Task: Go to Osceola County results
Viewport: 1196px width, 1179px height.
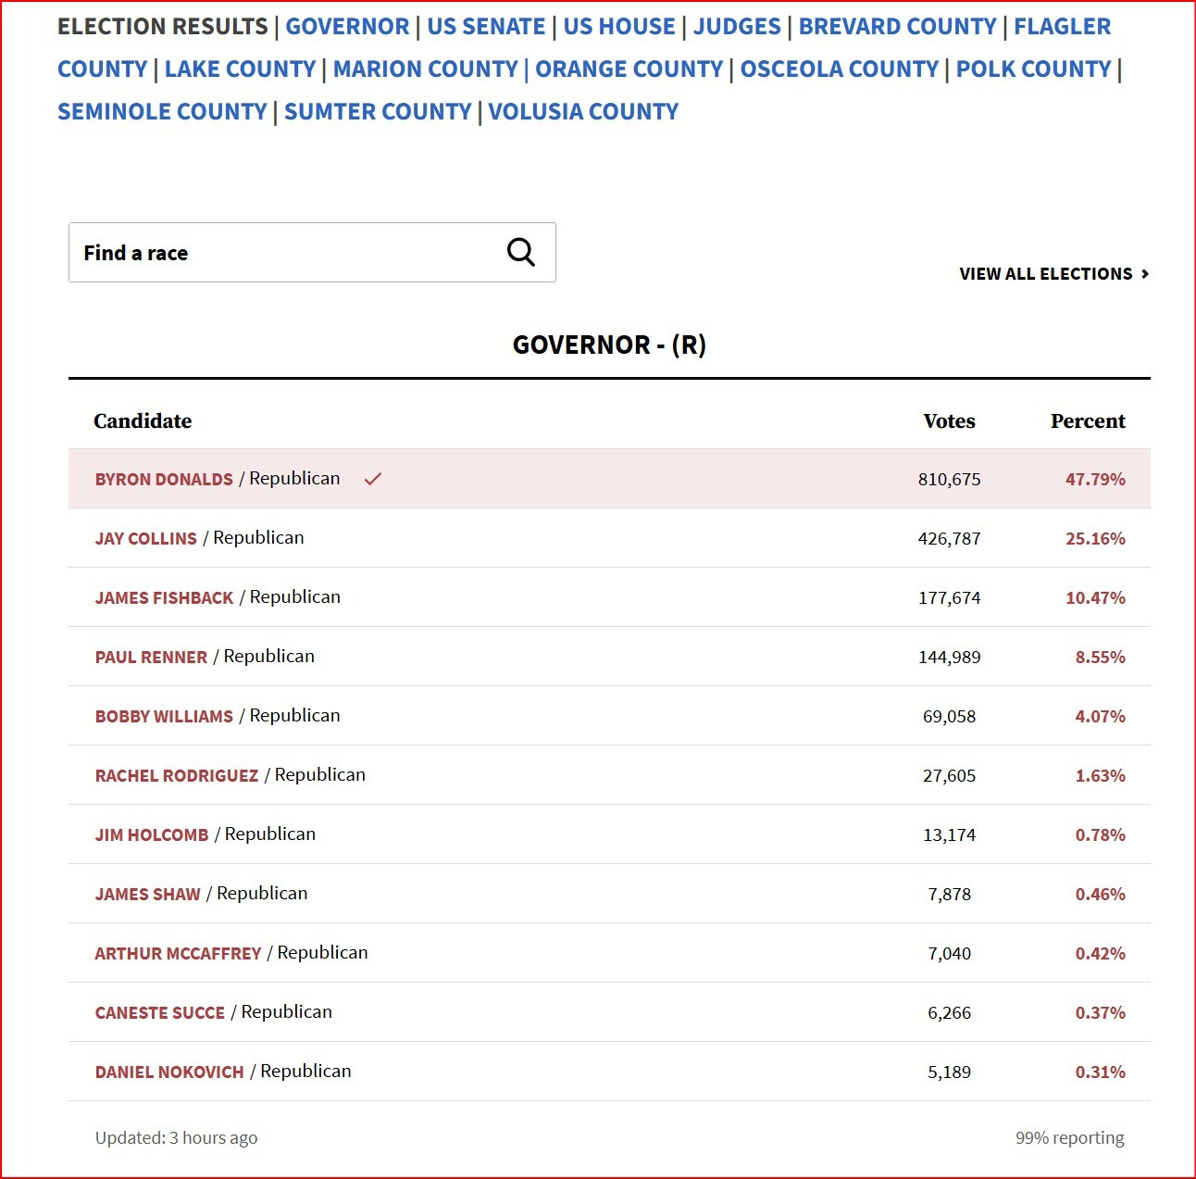Action: (839, 69)
